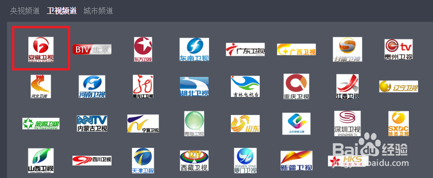This screenshot has width=433, height=178.
Task: Select the 内蒙古卫视 NMTV logo
Action: click(92, 123)
